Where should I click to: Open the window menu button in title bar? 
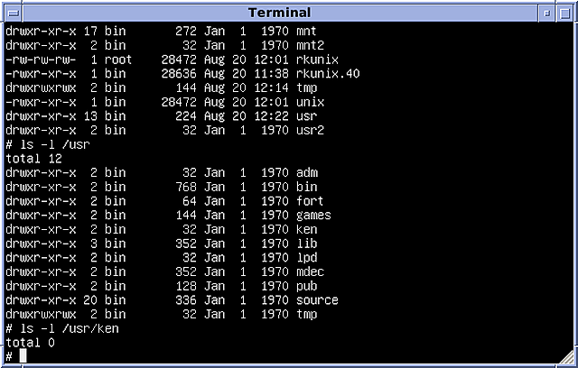(x=14, y=14)
